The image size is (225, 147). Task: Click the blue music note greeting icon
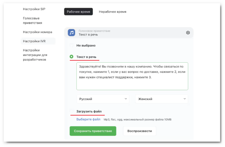coord(72,33)
